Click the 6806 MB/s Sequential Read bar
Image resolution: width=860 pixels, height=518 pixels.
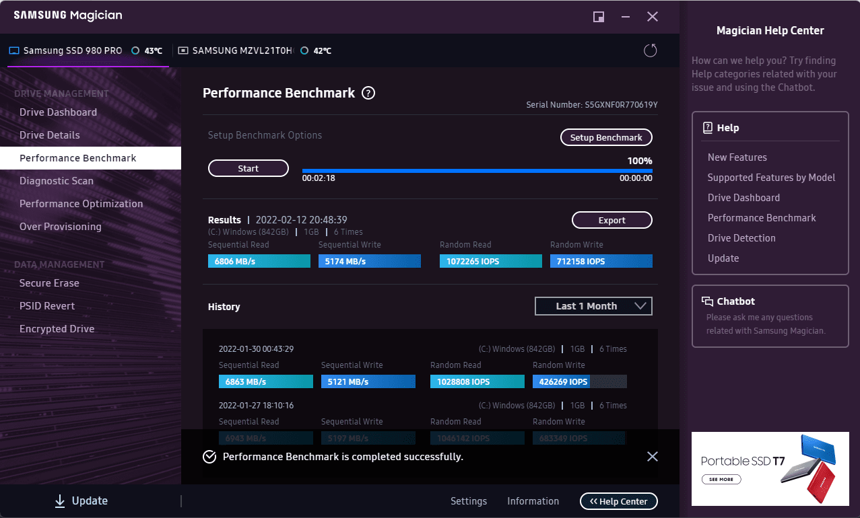259,261
